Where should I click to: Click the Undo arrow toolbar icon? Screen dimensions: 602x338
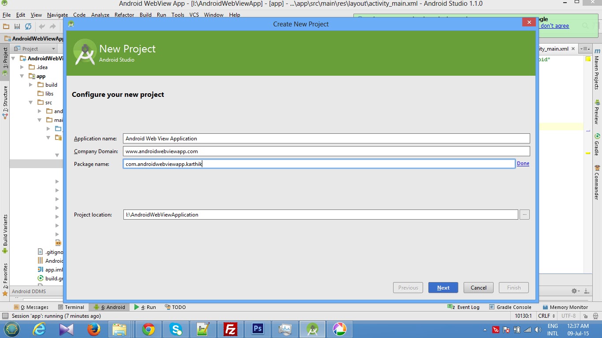coord(42,26)
